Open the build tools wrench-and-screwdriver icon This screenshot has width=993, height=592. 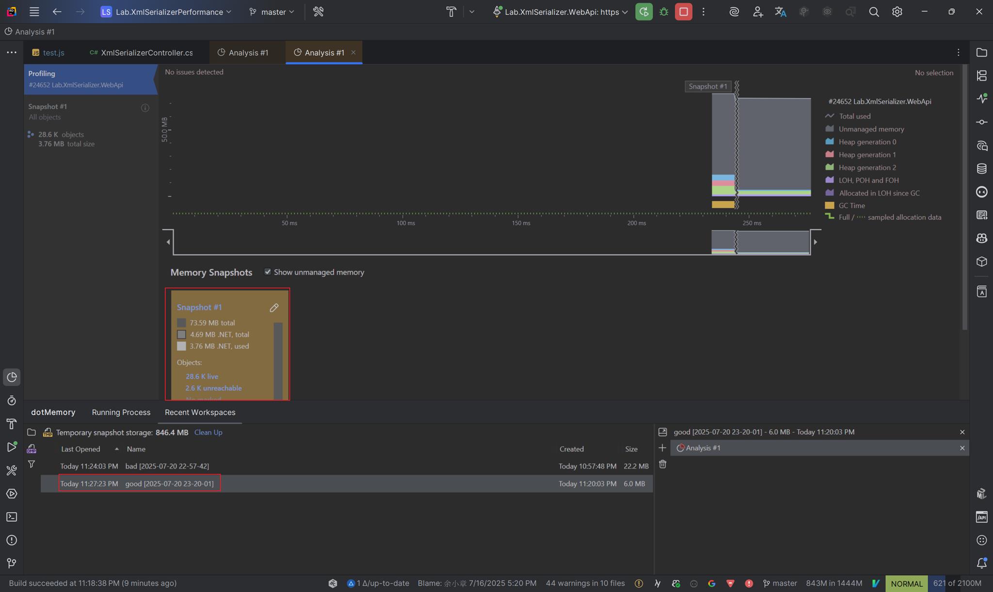(x=318, y=12)
